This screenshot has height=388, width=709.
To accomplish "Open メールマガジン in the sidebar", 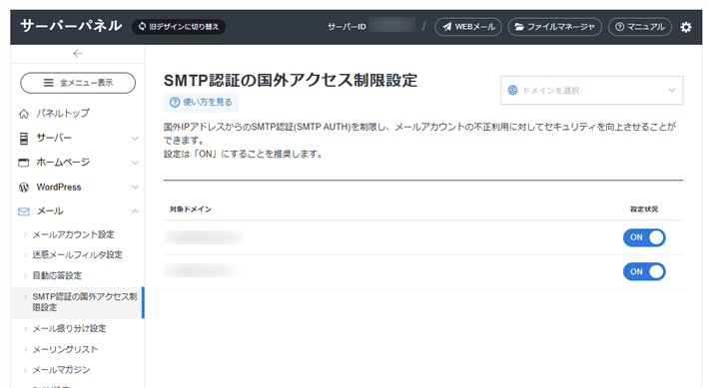I will click(x=61, y=370).
